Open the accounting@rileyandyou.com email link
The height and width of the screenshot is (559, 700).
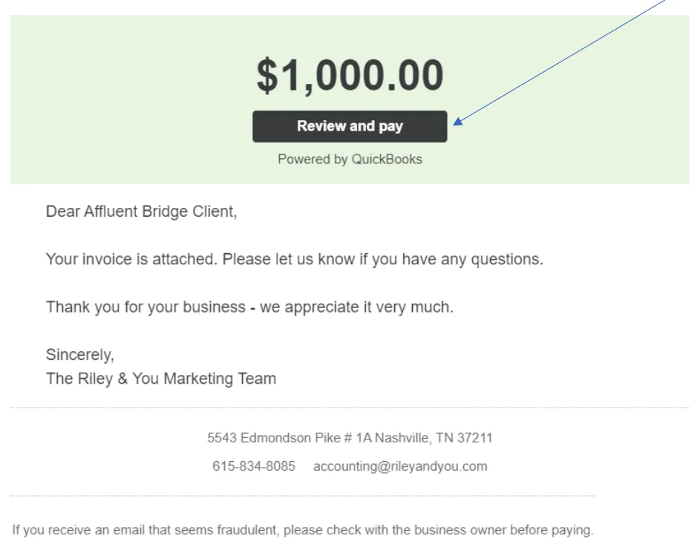point(400,466)
